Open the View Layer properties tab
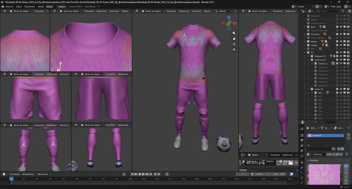This screenshot has height=189, width=352. pyautogui.click(x=302, y=145)
